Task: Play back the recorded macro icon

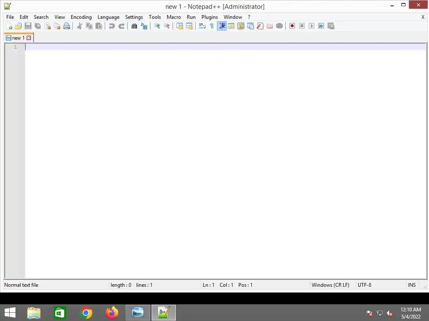Action: pos(311,26)
